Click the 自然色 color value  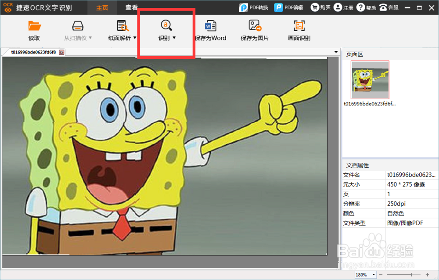click(x=396, y=214)
